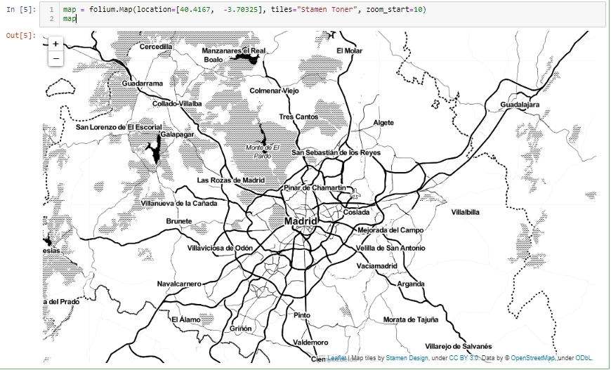Click the map zoom in (+) button

[x=55, y=44]
